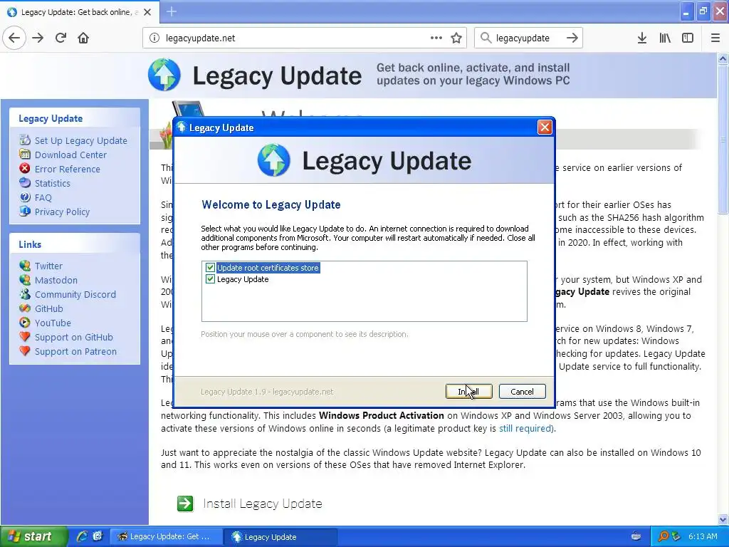Uncheck Update root certificates store

point(210,268)
